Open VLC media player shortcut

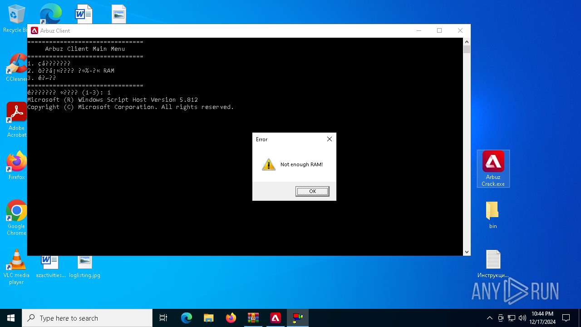coord(16,267)
